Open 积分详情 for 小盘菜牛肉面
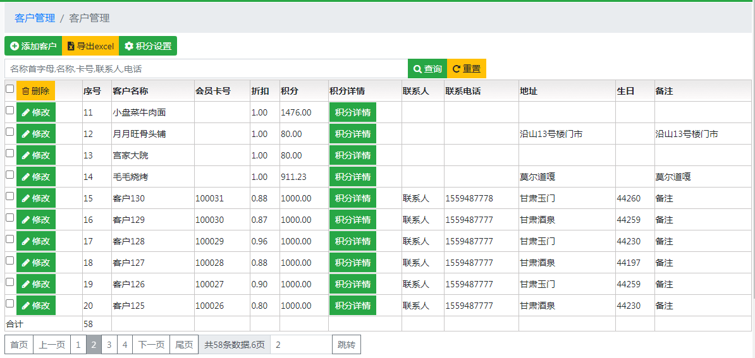Viewport: 755px width, 358px height. 352,112
